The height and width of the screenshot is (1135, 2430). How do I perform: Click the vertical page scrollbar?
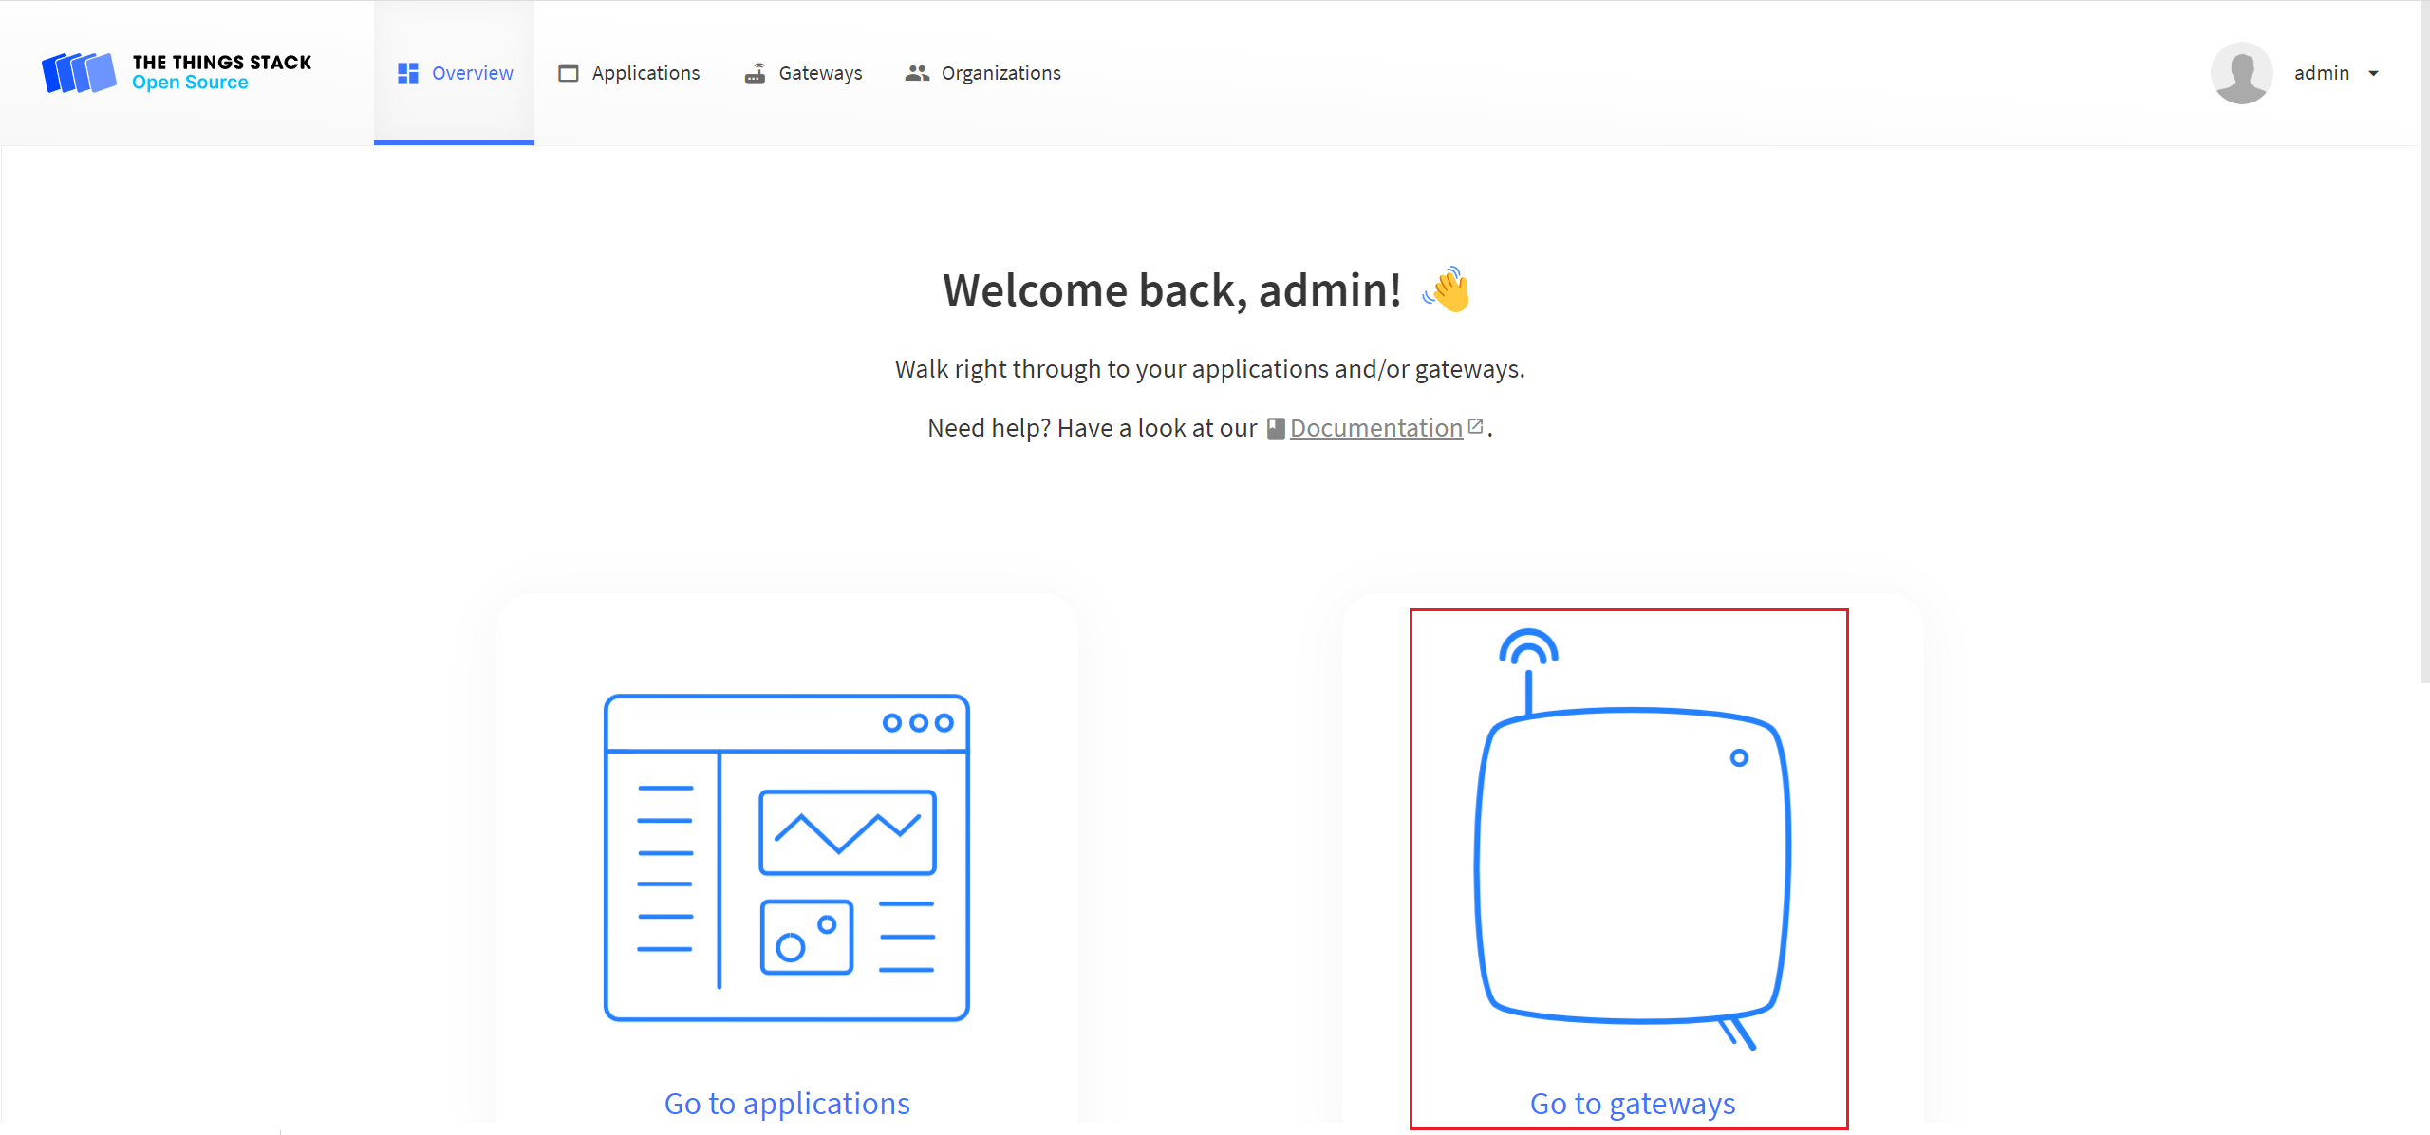[x=2423, y=342]
